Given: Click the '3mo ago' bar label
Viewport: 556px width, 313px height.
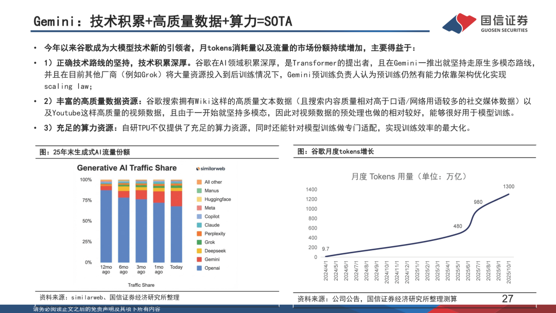Looking at the screenshot, I should 141,269.
